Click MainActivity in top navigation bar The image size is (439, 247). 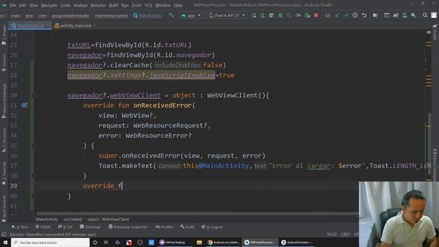click(x=147, y=16)
